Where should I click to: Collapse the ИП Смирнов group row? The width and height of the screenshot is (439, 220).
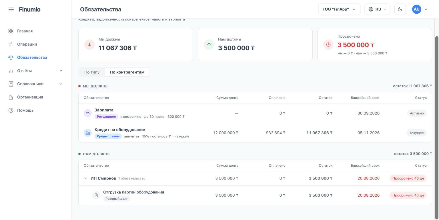tap(85, 178)
